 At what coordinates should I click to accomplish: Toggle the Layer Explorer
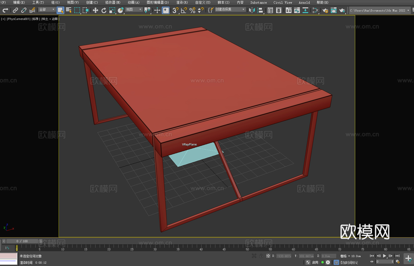[279, 10]
